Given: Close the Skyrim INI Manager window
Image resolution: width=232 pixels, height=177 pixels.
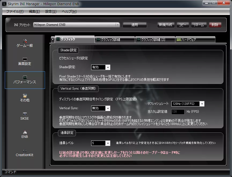Looking at the screenshot, I should click(x=224, y=3).
